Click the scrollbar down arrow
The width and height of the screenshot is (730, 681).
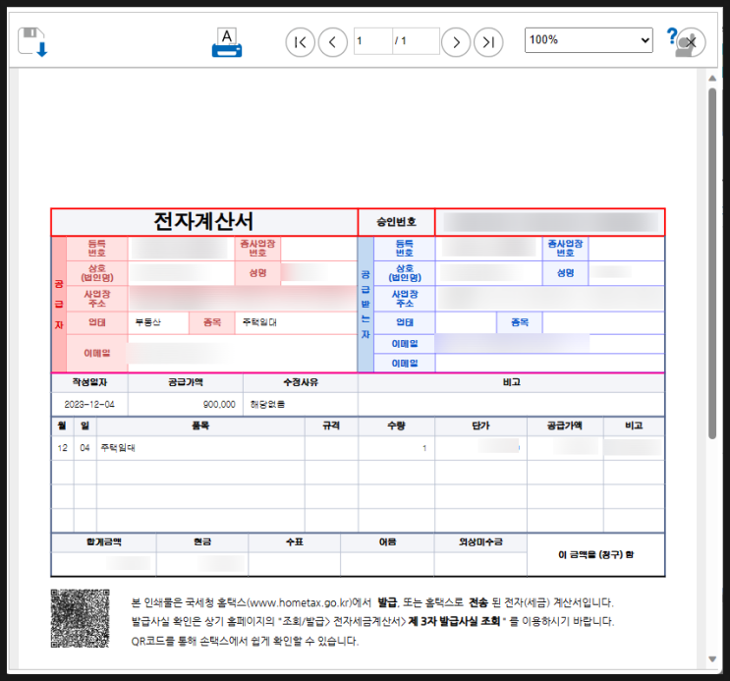(x=712, y=659)
